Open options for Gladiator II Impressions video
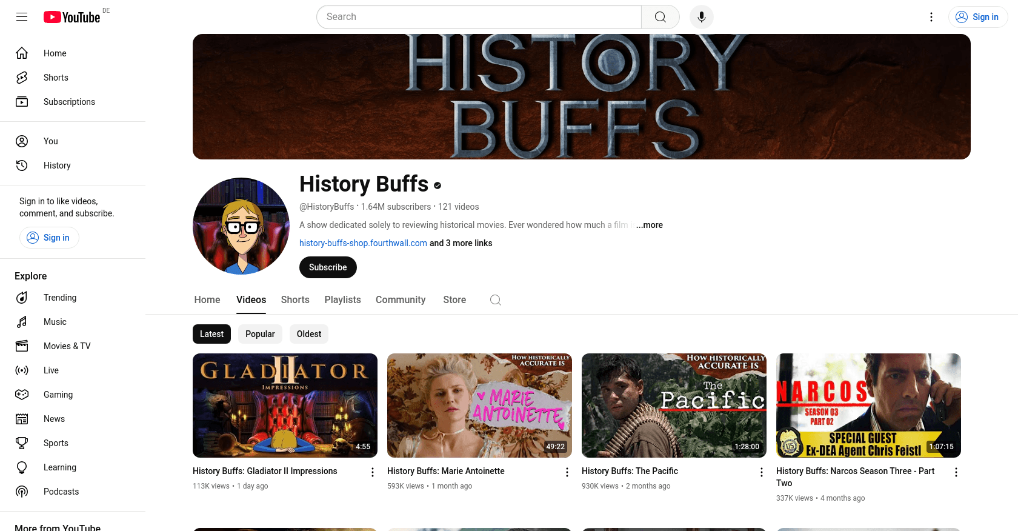This screenshot has height=531, width=1018. tap(373, 472)
